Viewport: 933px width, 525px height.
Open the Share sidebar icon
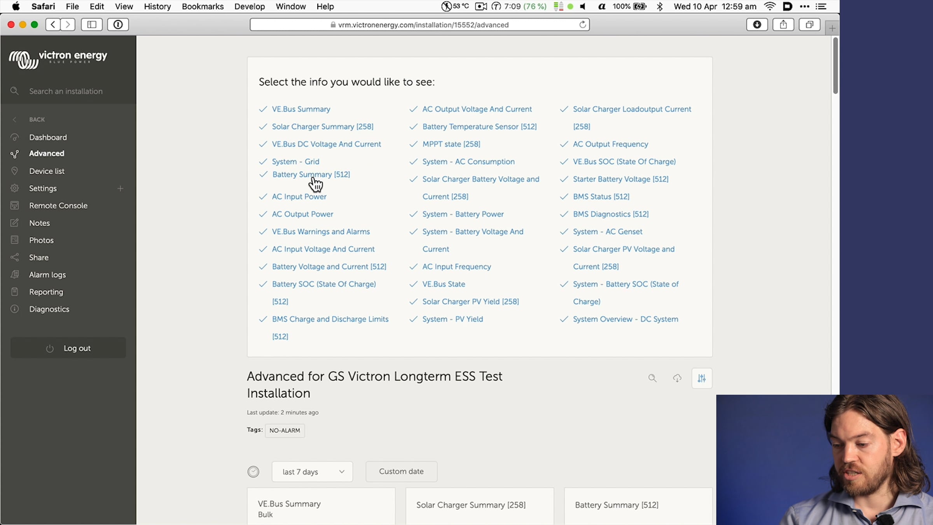pyautogui.click(x=14, y=257)
